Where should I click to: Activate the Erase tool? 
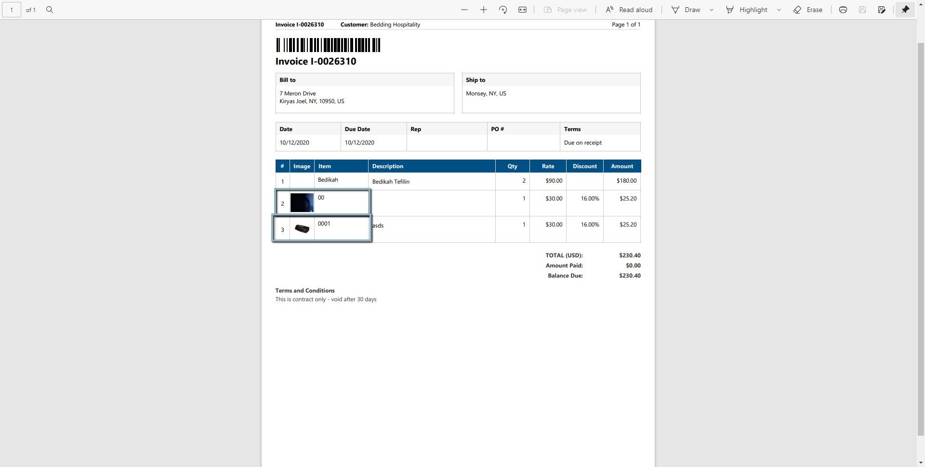(808, 10)
